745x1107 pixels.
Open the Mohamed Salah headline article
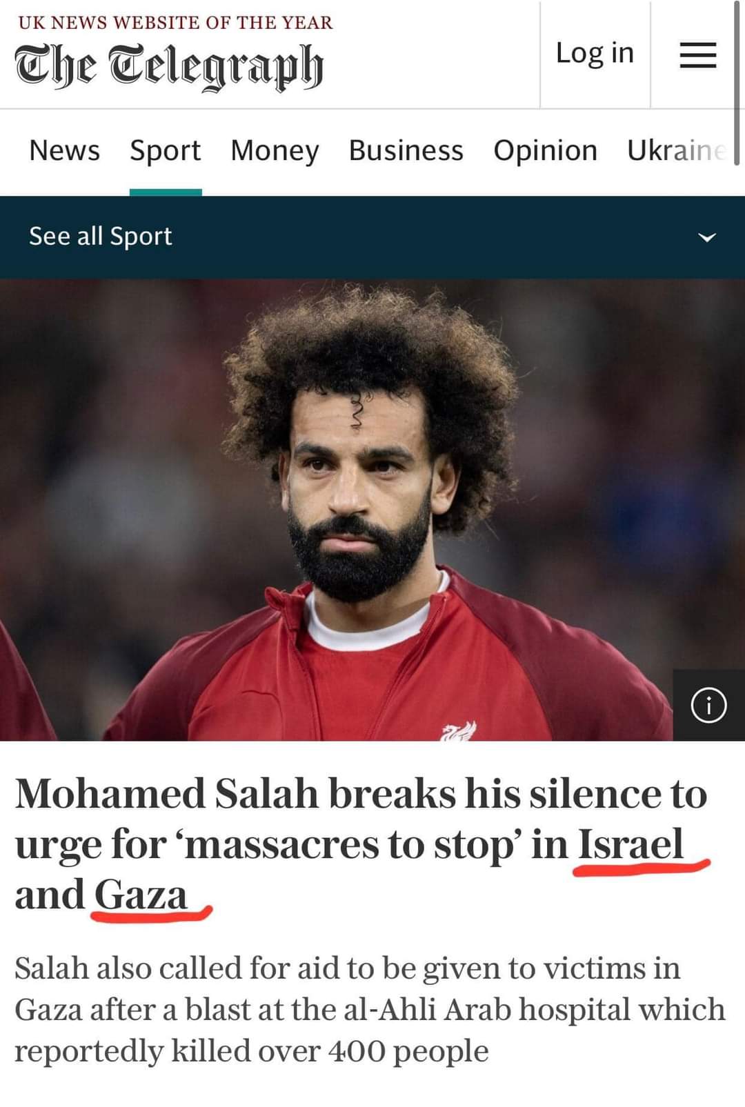pos(362,844)
